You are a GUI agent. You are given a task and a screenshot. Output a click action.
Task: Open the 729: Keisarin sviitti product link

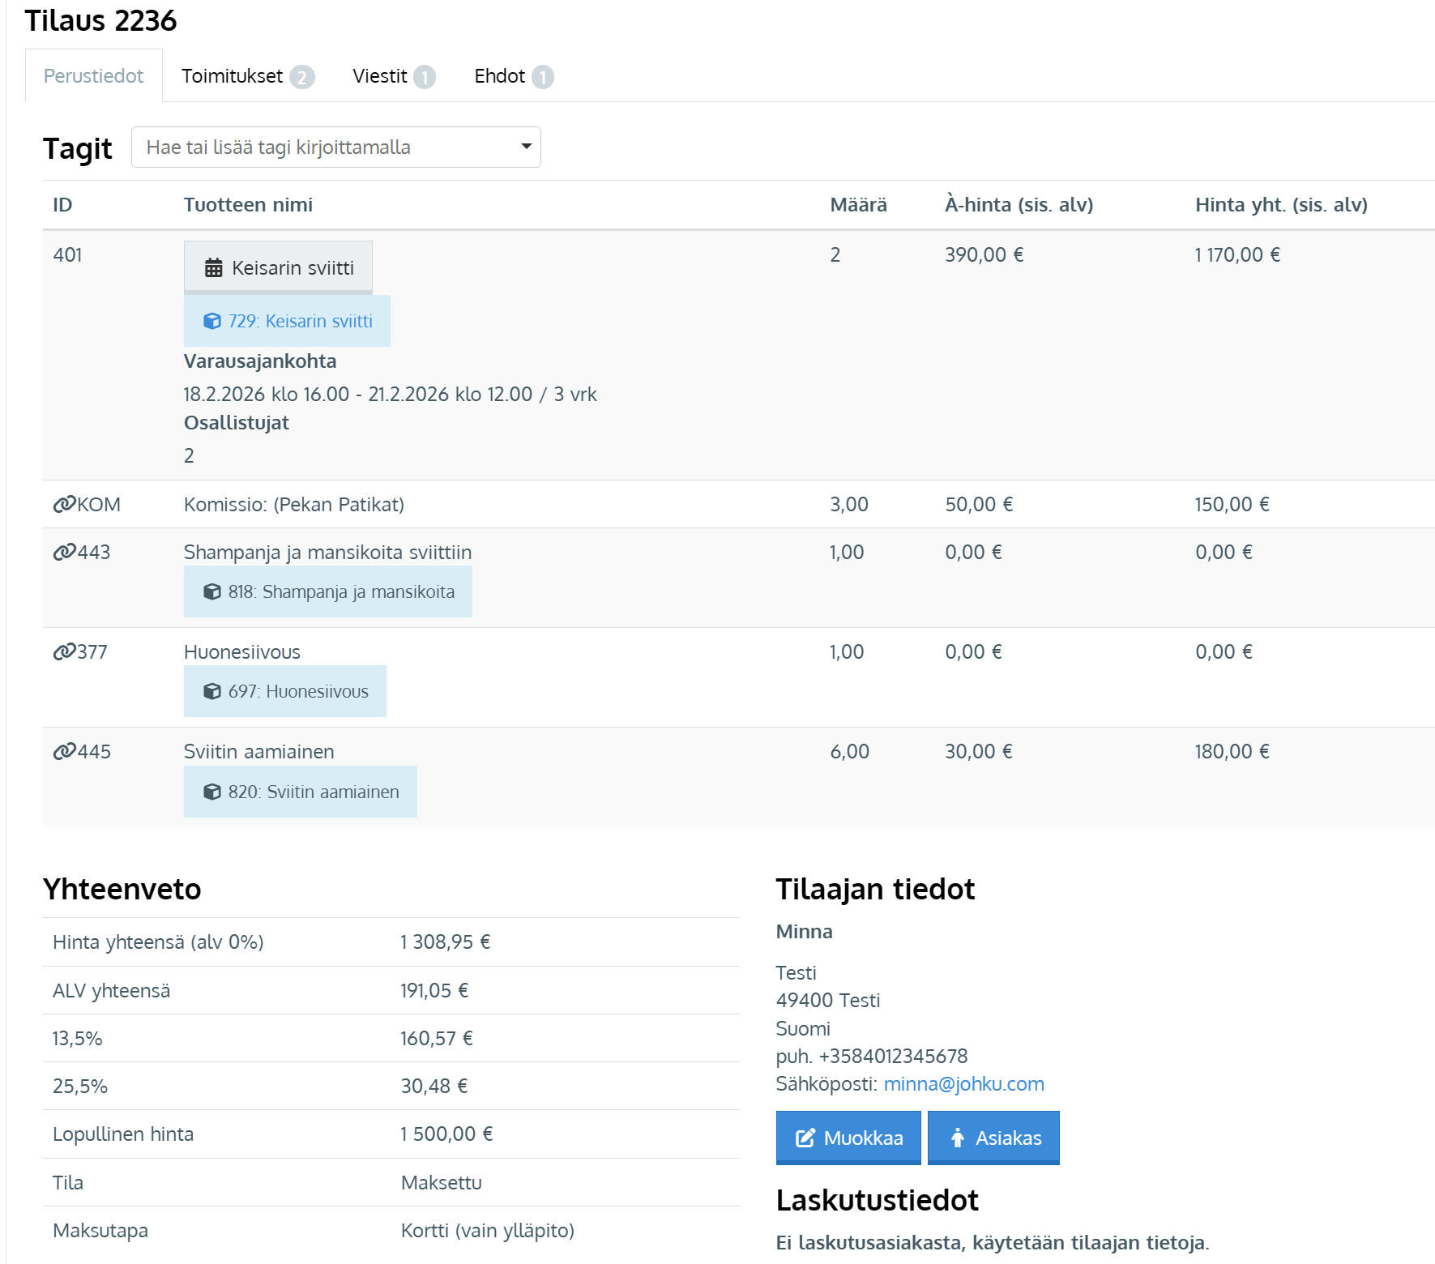click(300, 322)
